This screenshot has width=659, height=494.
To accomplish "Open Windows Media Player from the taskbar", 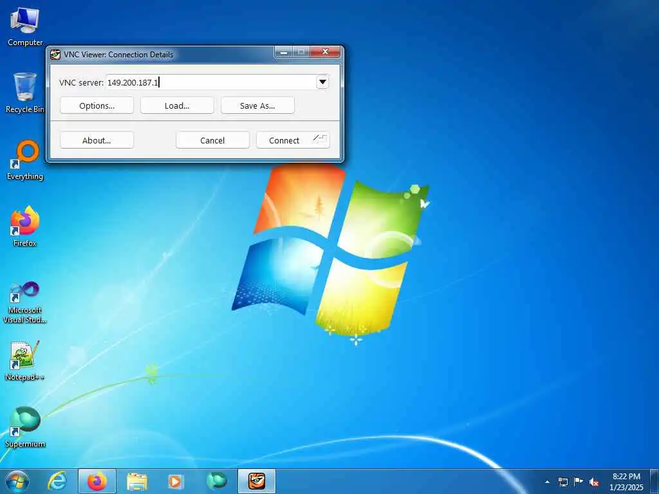I will click(x=175, y=481).
